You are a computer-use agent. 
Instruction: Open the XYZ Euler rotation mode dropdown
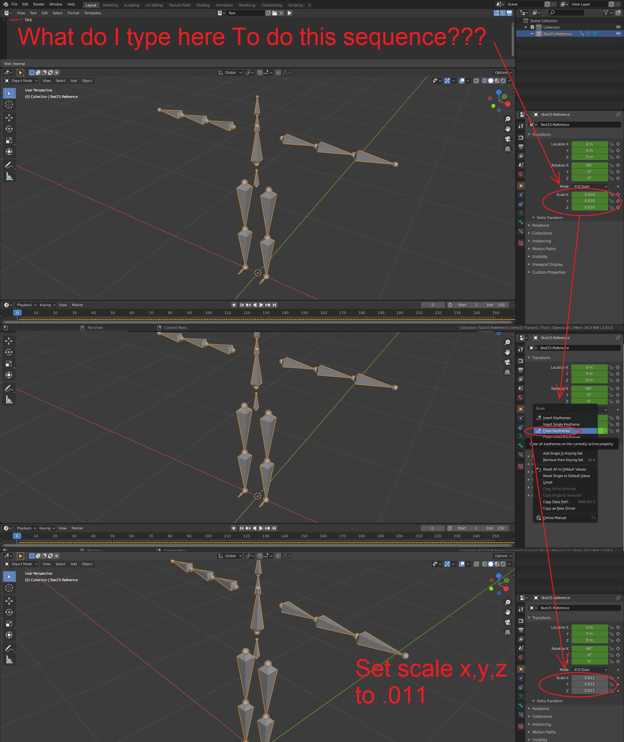(589, 186)
